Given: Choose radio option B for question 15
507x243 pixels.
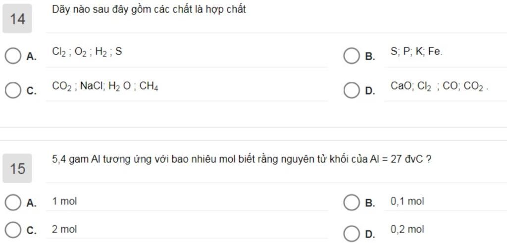Looking at the screenshot, I should point(351,202).
